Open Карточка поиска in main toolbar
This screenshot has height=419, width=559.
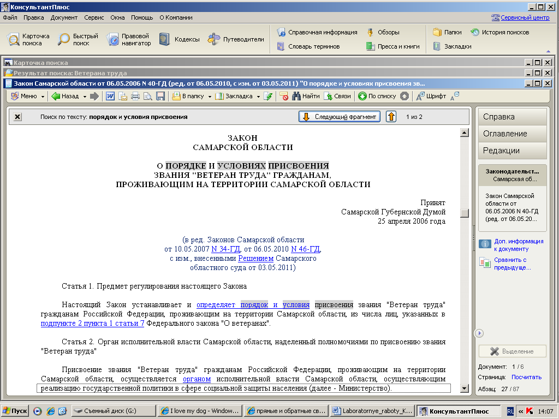(28, 39)
